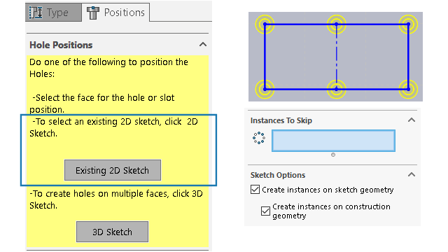Screen dimensions: 448x252
Task: Select the bottom-center hole instance marker
Action: coord(337,89)
